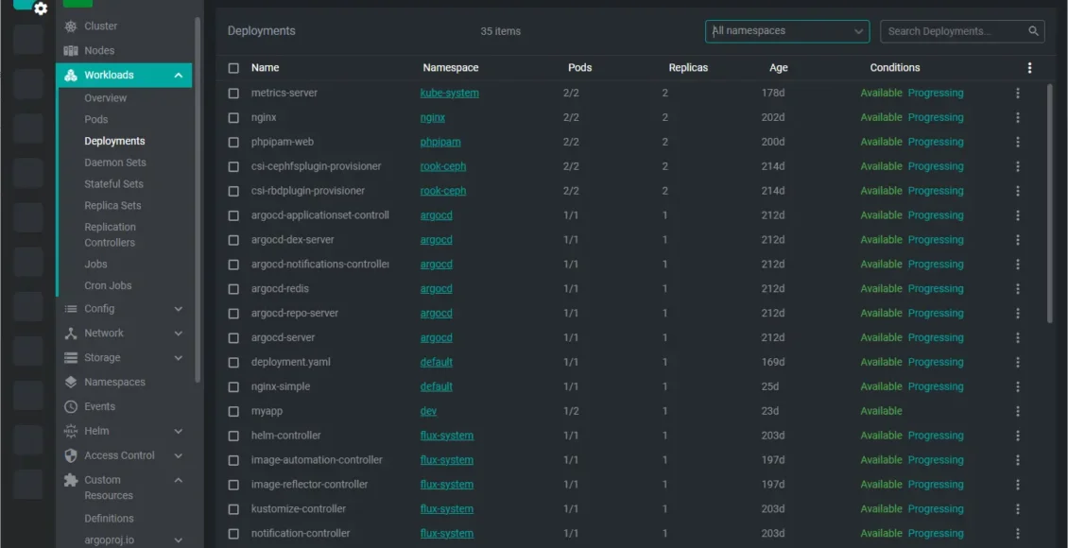Select Cron Jobs from the sidebar

pos(108,285)
